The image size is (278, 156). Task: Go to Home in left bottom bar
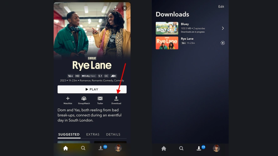65,148
